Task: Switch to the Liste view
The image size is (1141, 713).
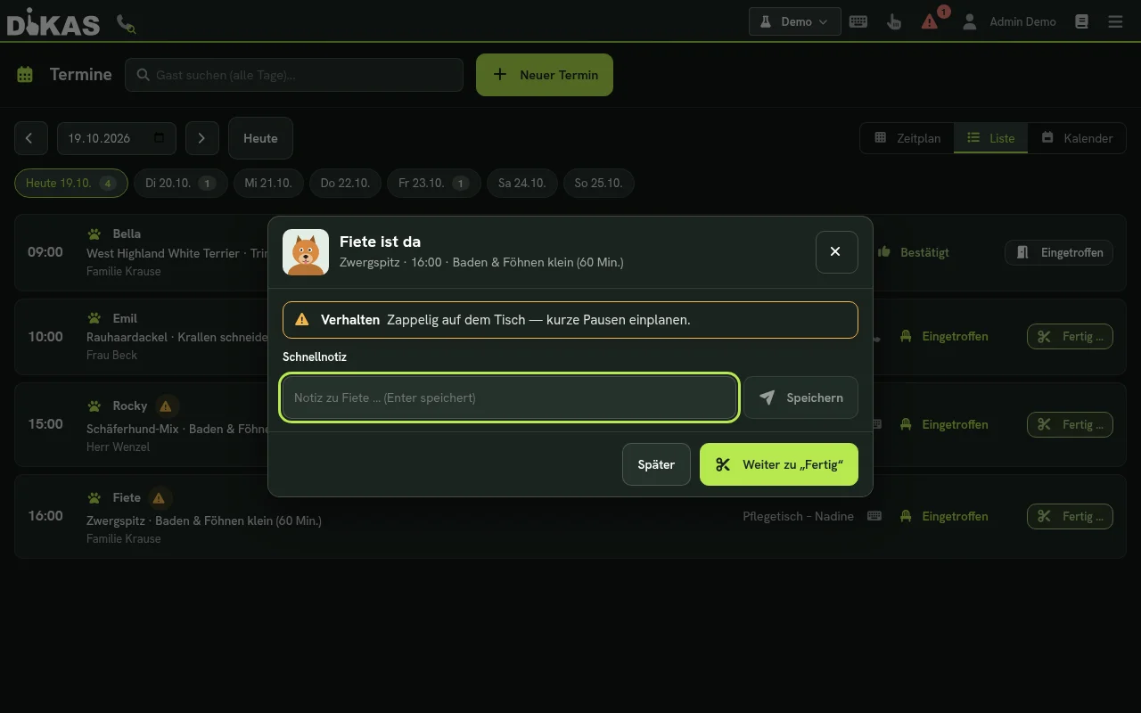Action: [x=990, y=138]
